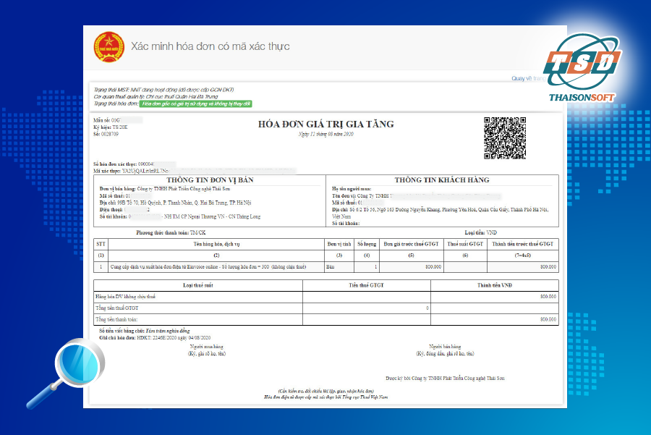Click the 'THÔNG TIN KHÁCH HÀNG' header
Image resolution: width=651 pixels, height=435 pixels.
click(x=442, y=180)
